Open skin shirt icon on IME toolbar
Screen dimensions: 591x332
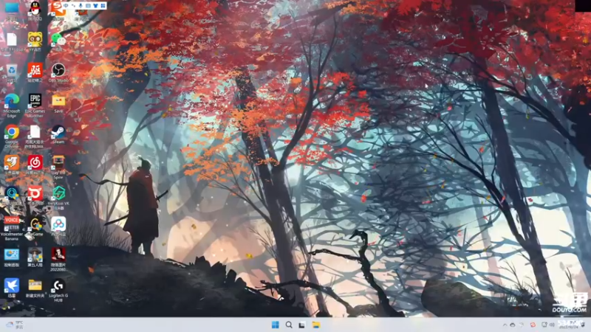click(95, 6)
